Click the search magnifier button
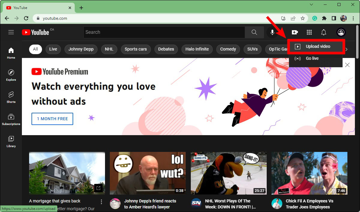360x212 pixels. click(254, 32)
